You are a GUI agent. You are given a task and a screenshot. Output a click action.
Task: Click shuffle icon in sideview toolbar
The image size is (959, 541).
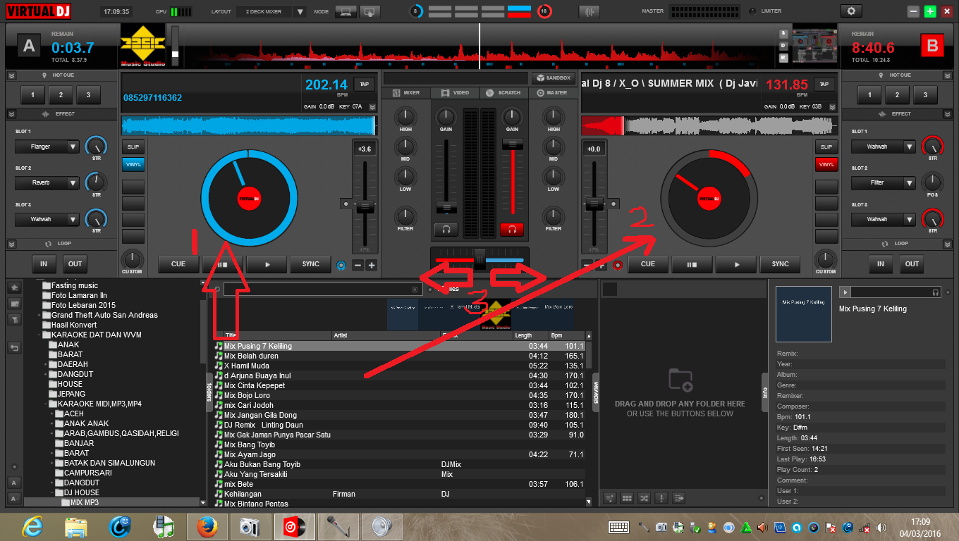click(644, 498)
